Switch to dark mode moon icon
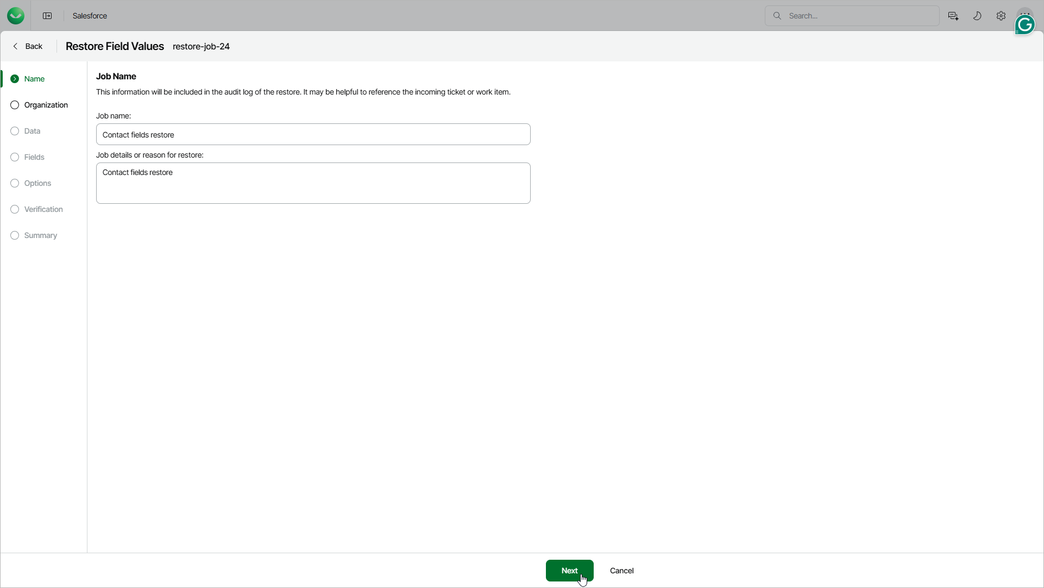1044x588 pixels. pos(977,16)
